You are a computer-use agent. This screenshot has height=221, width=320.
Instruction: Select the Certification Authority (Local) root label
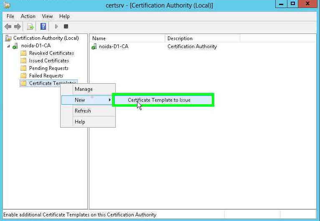point(46,38)
